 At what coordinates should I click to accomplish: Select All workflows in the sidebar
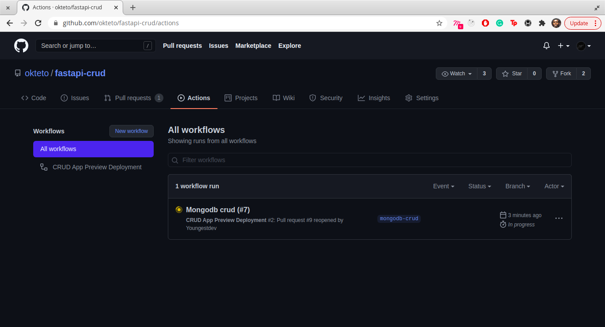pyautogui.click(x=93, y=149)
